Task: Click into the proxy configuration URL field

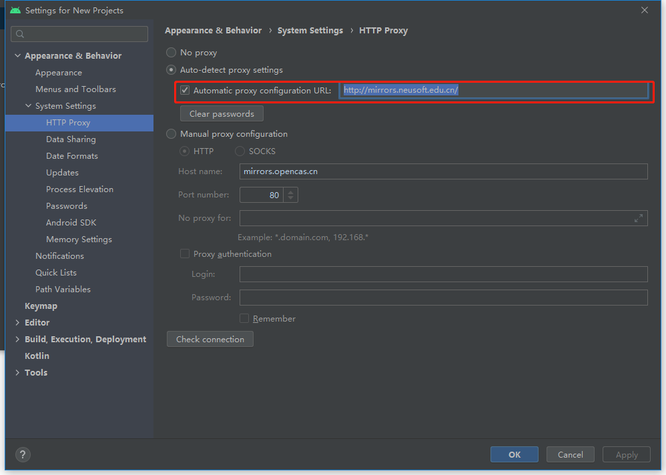Action: (x=547, y=91)
